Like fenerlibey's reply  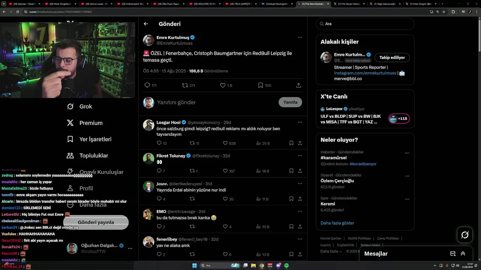(225, 254)
